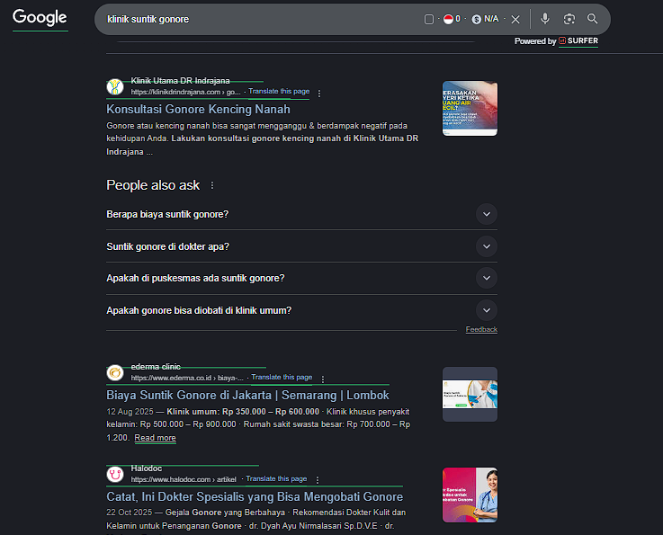Click the Indonesia flag volume indicator
Viewport: 663px width, 535px height.
pos(449,19)
